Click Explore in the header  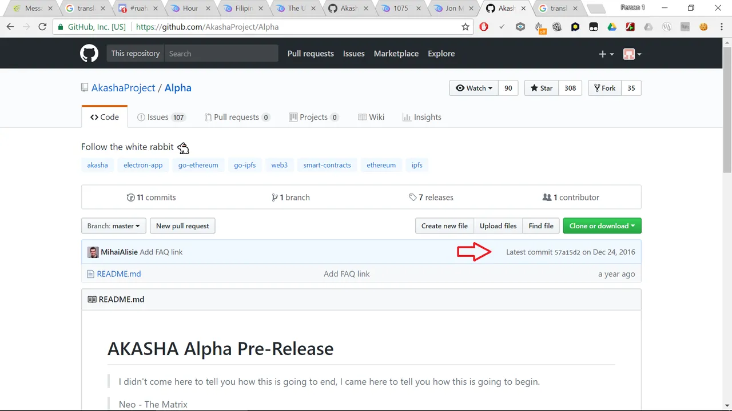441,54
